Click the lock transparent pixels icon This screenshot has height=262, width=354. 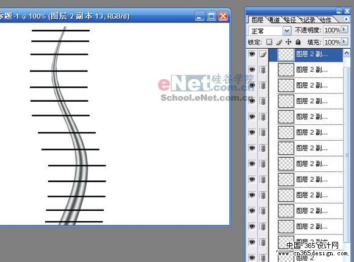[269, 42]
